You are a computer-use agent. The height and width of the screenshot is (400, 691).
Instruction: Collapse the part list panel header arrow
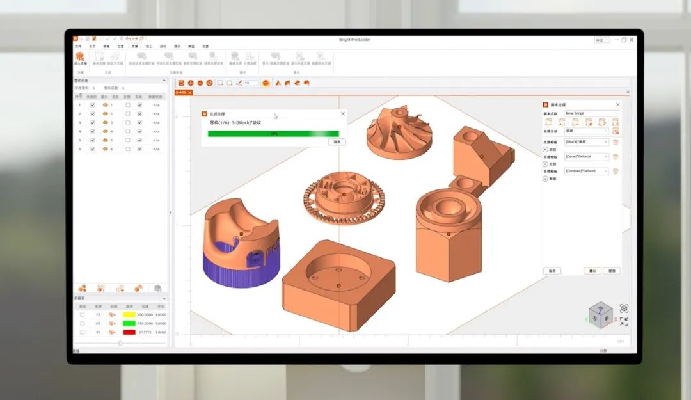click(164, 81)
